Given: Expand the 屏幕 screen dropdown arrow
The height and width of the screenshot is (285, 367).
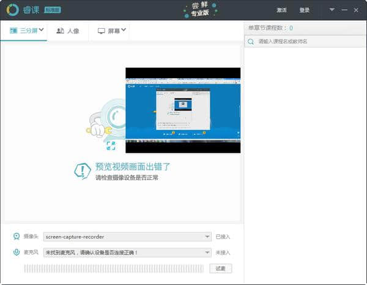Looking at the screenshot, I should (124, 30).
